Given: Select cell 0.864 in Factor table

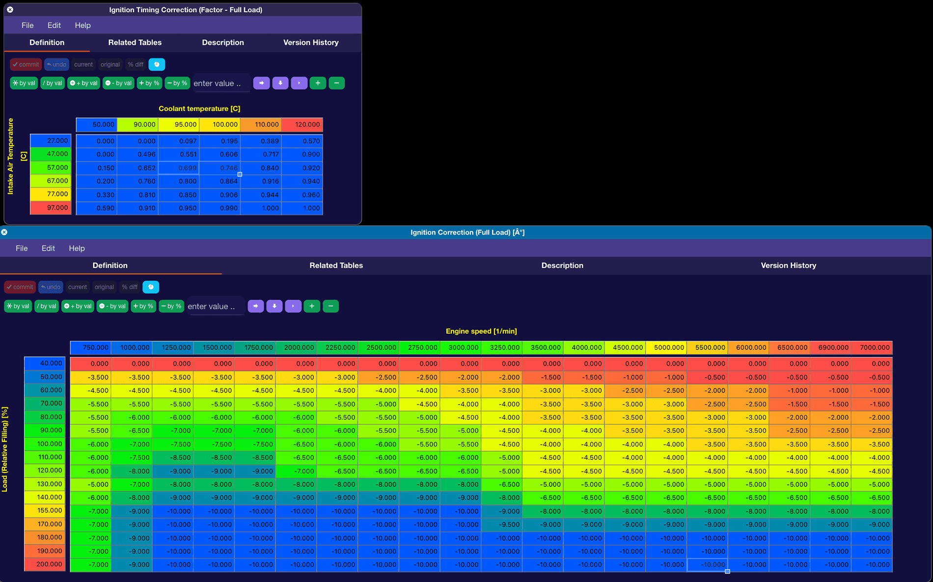Looking at the screenshot, I should [220, 181].
